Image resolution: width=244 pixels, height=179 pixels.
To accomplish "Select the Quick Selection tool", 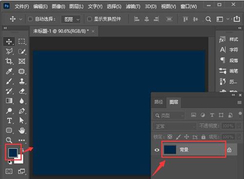I will point(21,51).
